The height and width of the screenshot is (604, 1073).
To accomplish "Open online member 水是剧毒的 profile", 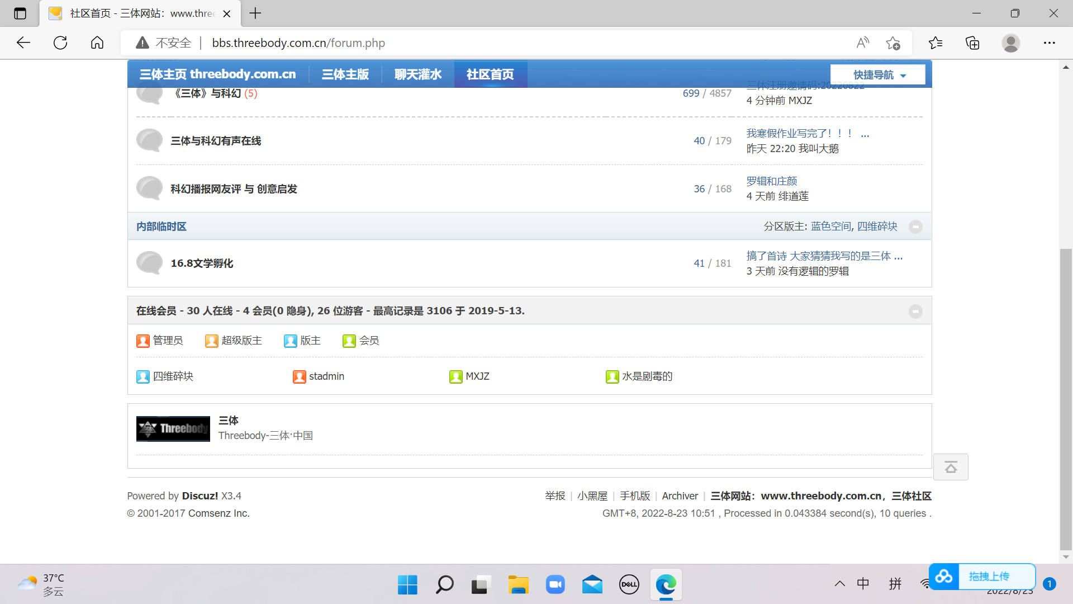I will (x=647, y=376).
